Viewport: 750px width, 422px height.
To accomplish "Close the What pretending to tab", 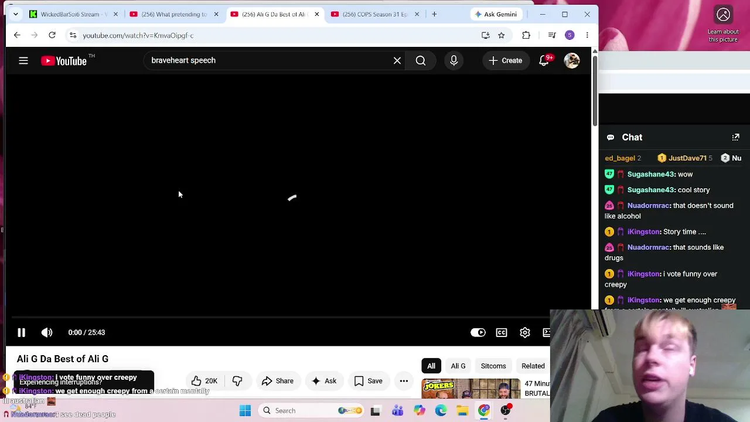I will [216, 14].
